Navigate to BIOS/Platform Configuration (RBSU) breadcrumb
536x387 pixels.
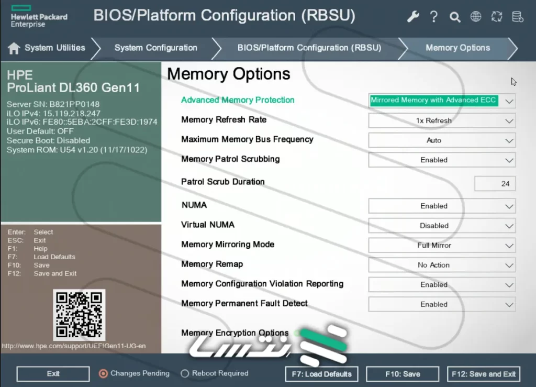click(x=309, y=48)
